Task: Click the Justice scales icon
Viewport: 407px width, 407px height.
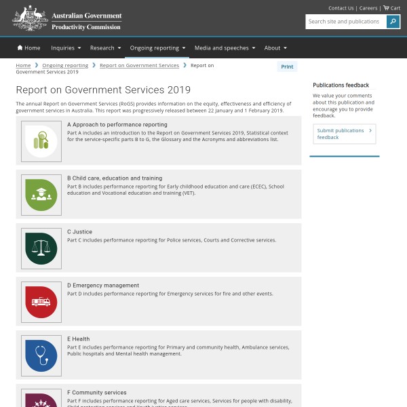Action: click(41, 248)
